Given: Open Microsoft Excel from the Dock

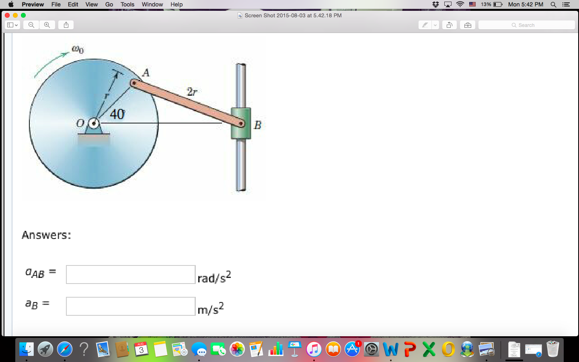Looking at the screenshot, I should tap(429, 350).
